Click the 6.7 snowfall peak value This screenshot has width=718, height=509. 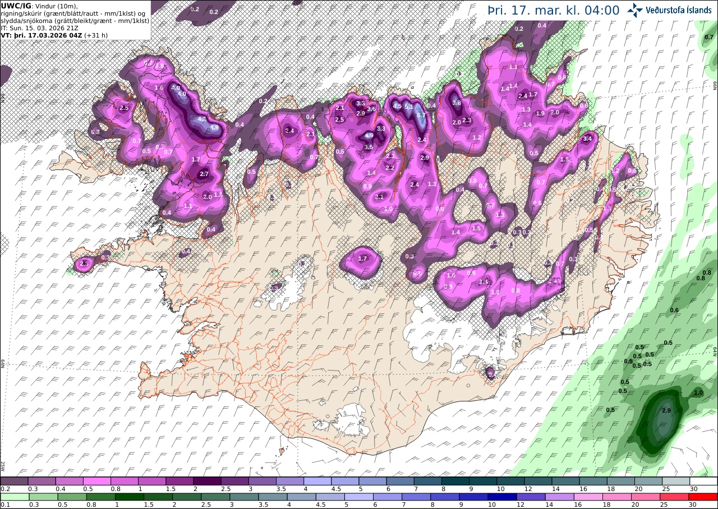(x=422, y=115)
